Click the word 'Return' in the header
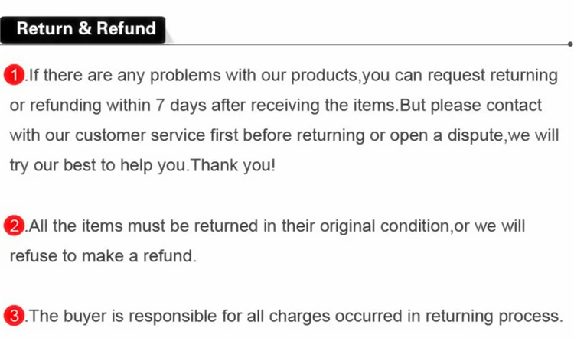Viewport: 574px width, 341px height. (44, 28)
